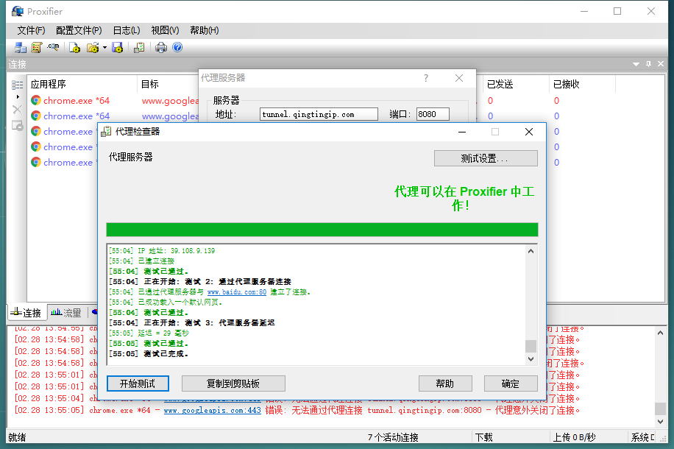Open the 帮助(H) menu

[x=204, y=30]
